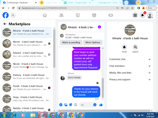Viewport: 158px width, 118px height.
Task: Open the Fendii 4 beds 1 bath House chat
Action: (x=27, y=88)
